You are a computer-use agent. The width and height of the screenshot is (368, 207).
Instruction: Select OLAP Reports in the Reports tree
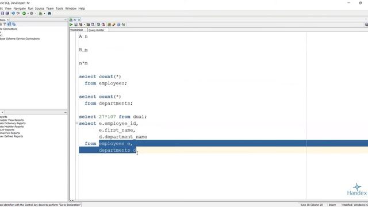tap(7, 130)
